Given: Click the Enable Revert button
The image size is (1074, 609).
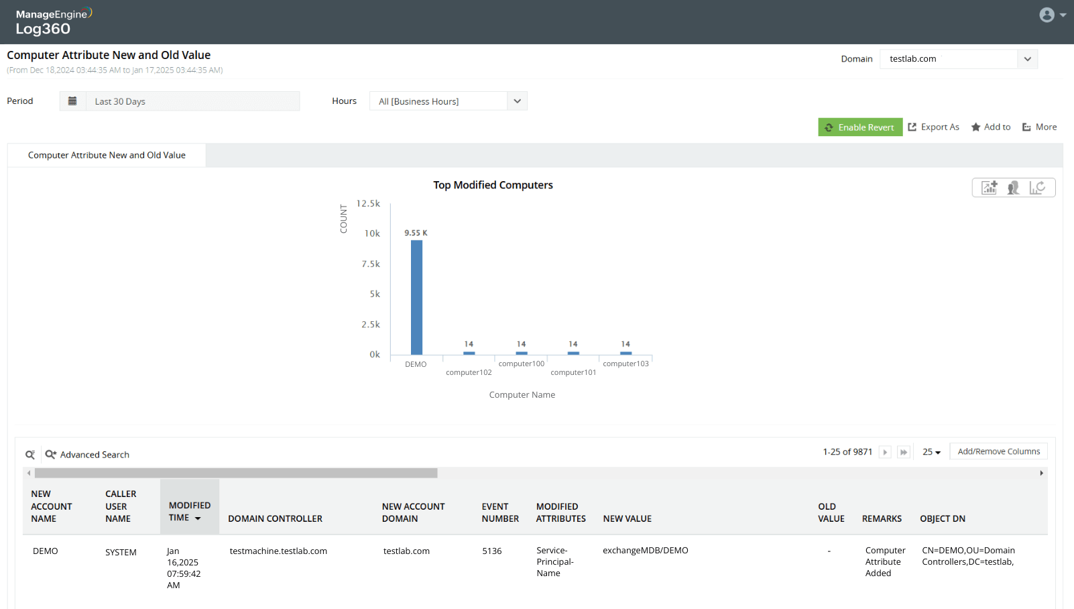Looking at the screenshot, I should tap(859, 127).
